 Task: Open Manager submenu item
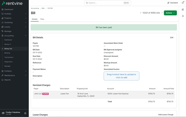pyautogui.click(x=7, y=66)
